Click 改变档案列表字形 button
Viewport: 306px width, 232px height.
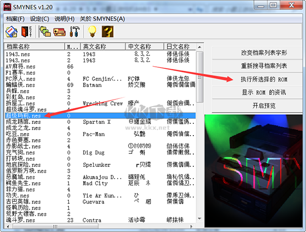click(x=257, y=53)
